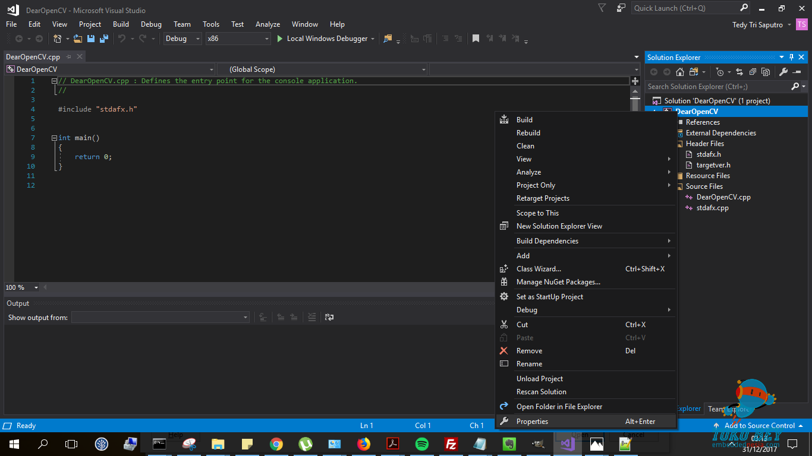This screenshot has height=456, width=812.
Task: Open the feedback icon near Quick Launch
Action: (621, 8)
